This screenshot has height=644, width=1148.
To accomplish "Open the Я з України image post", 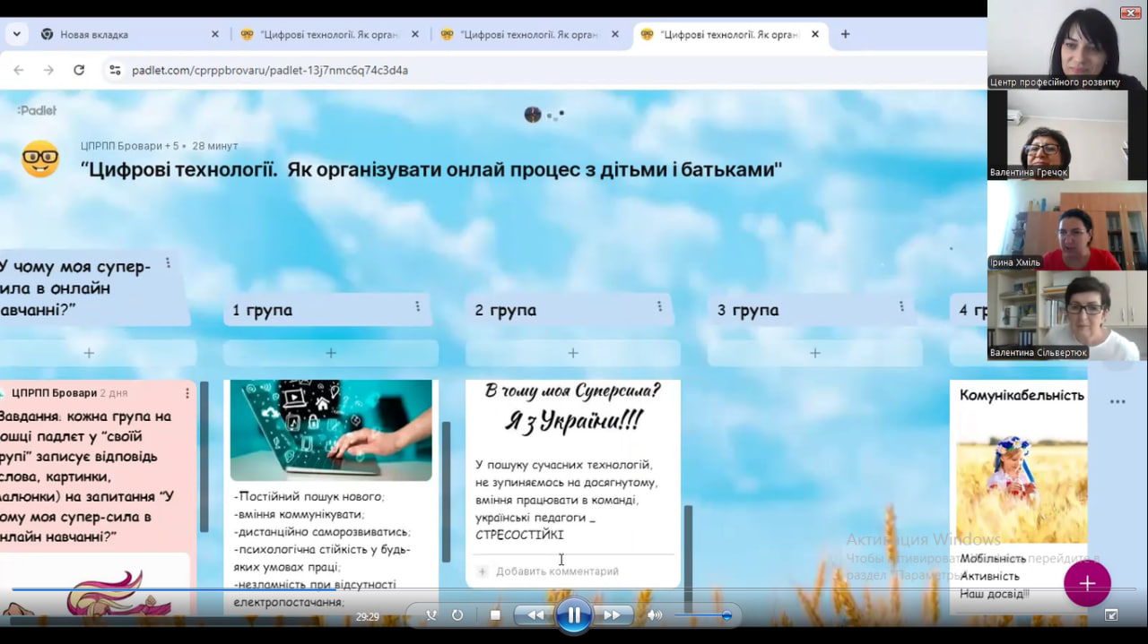I will tap(572, 412).
